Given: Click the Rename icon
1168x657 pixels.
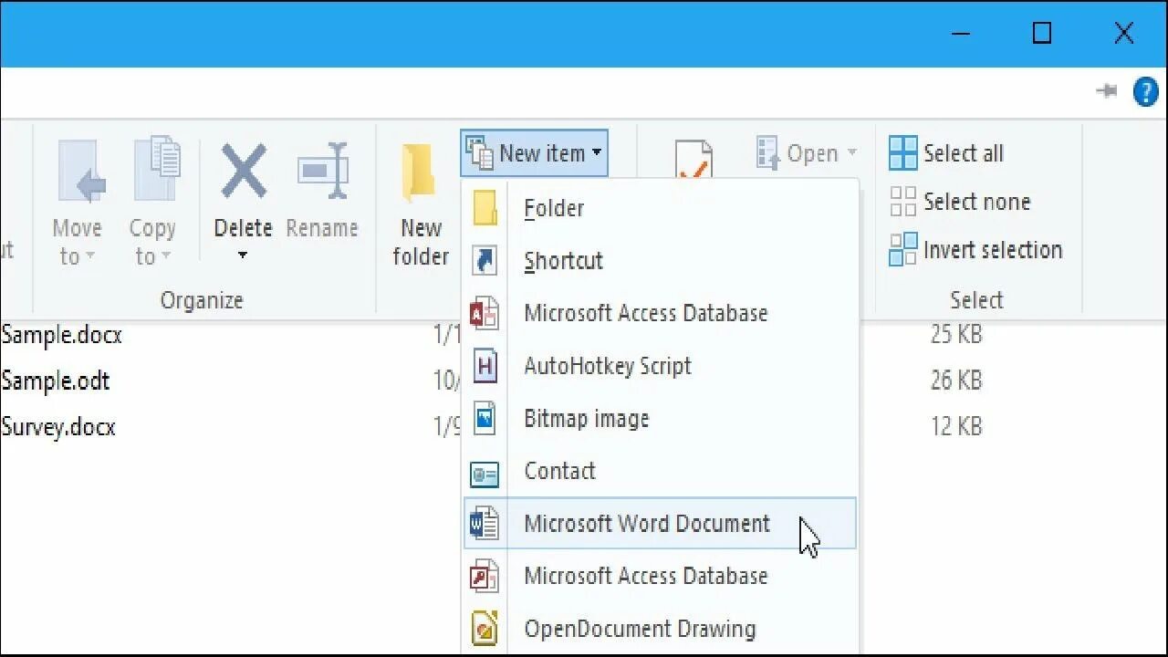Looking at the screenshot, I should (x=323, y=171).
